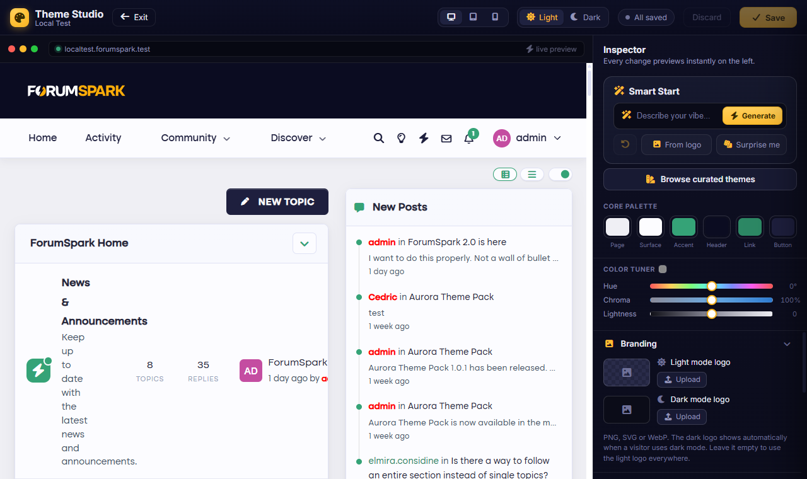Open the Community dropdown menu
Screen dimensions: 807x479
point(195,138)
